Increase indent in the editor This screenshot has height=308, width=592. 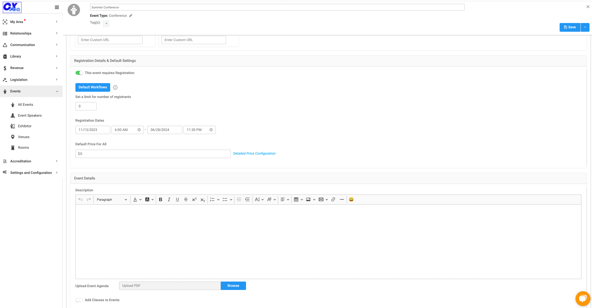(248, 199)
